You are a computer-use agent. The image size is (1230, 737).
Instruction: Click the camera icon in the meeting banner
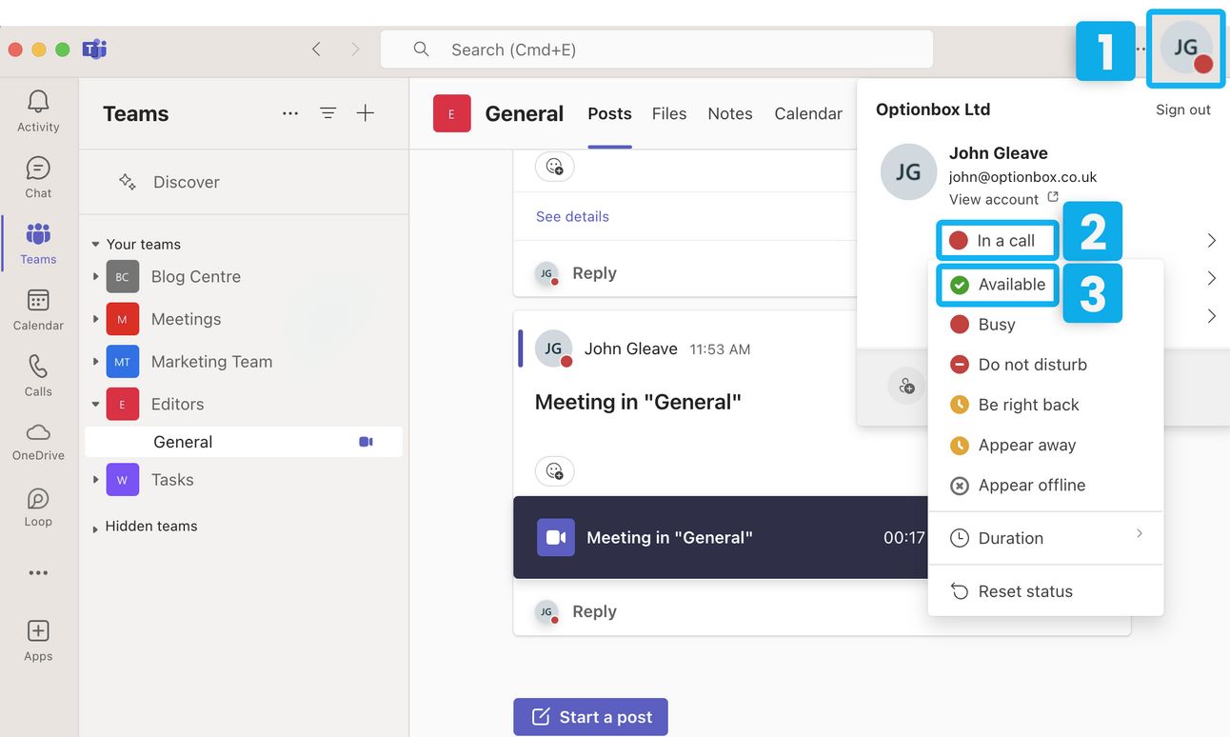click(x=556, y=537)
